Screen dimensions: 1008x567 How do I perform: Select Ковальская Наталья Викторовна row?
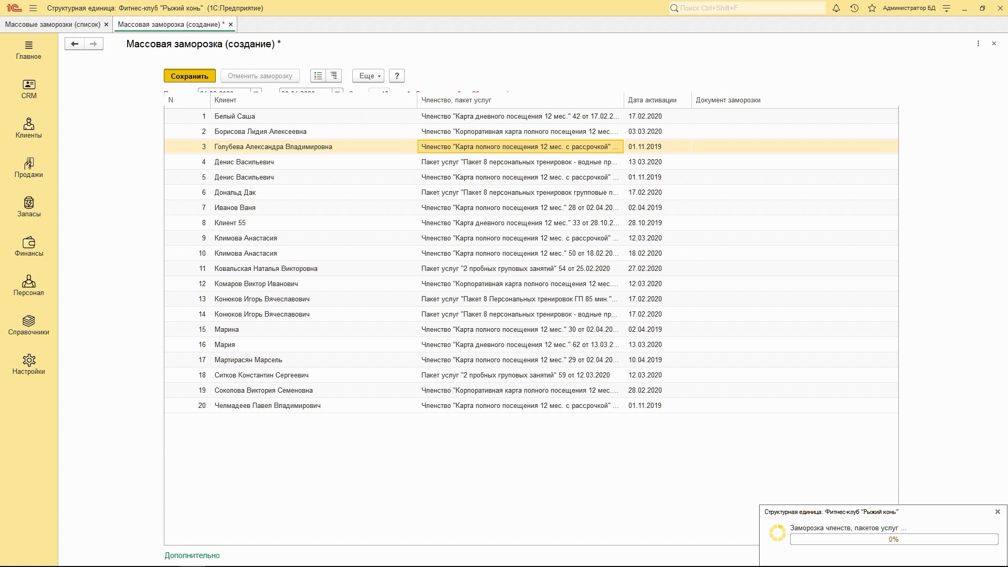pos(531,269)
